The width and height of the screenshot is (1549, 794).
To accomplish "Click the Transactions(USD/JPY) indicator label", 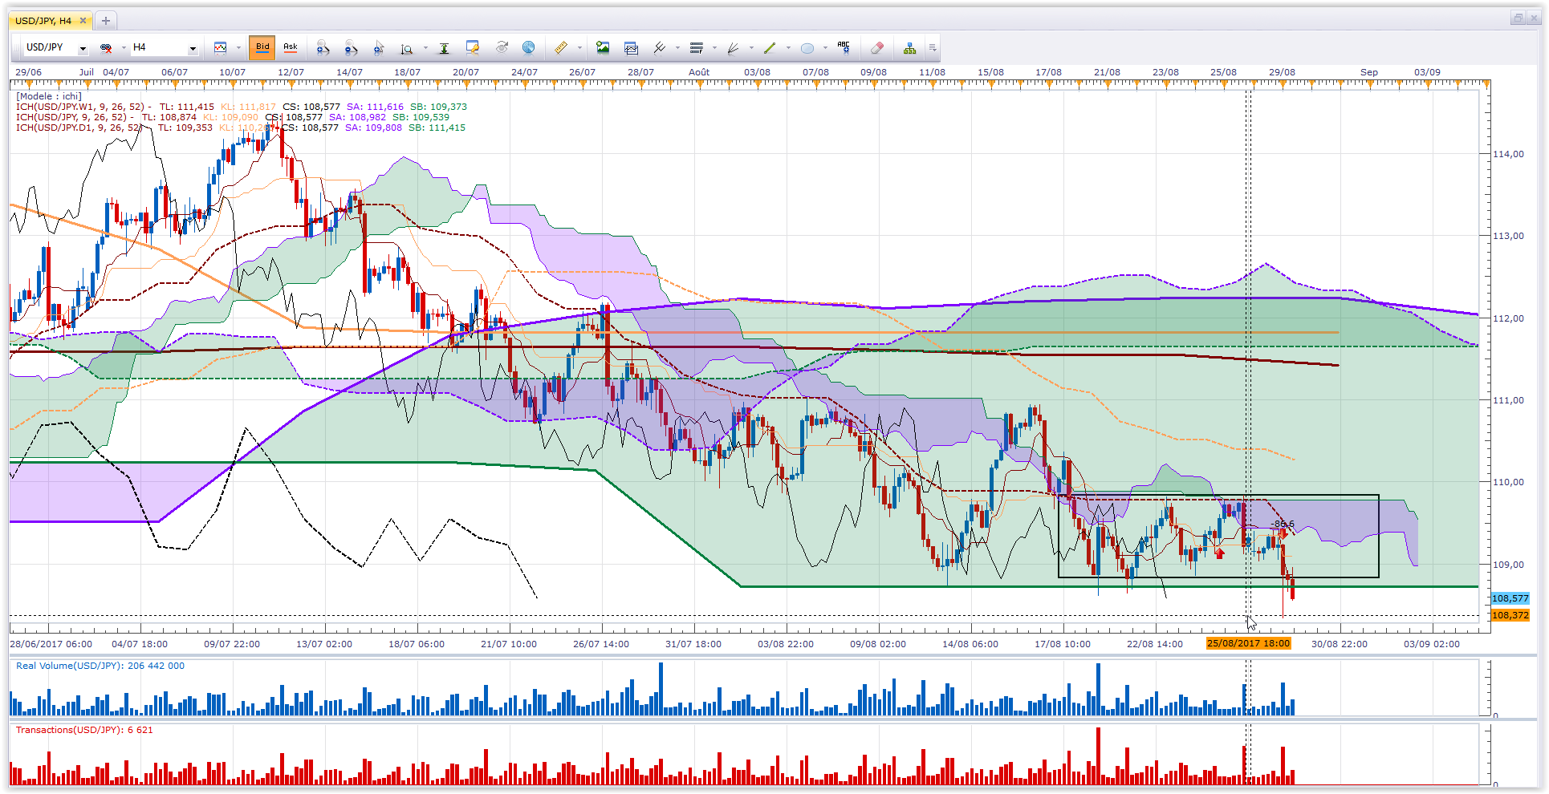I will pos(83,730).
